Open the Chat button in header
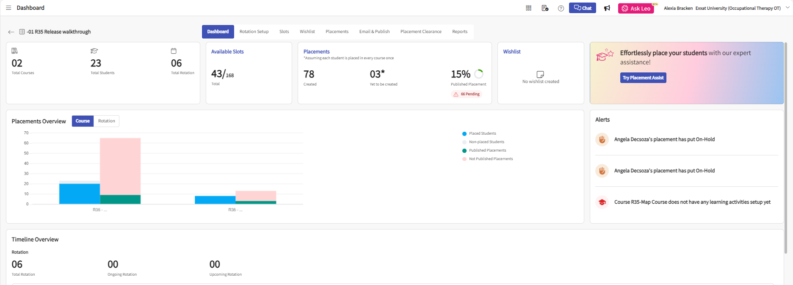The image size is (793, 285). (582, 8)
